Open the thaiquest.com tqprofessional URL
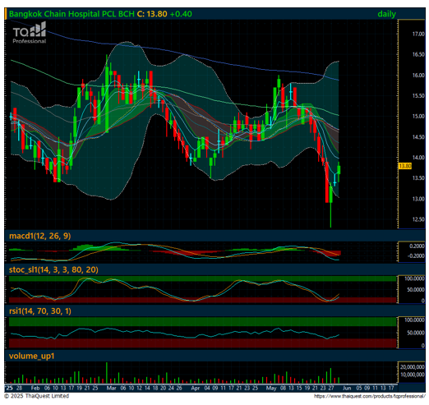Image resolution: width=429 pixels, height=405 pixels. point(370,396)
